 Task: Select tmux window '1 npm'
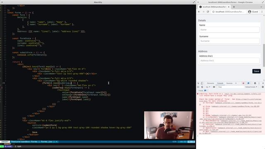18,146
